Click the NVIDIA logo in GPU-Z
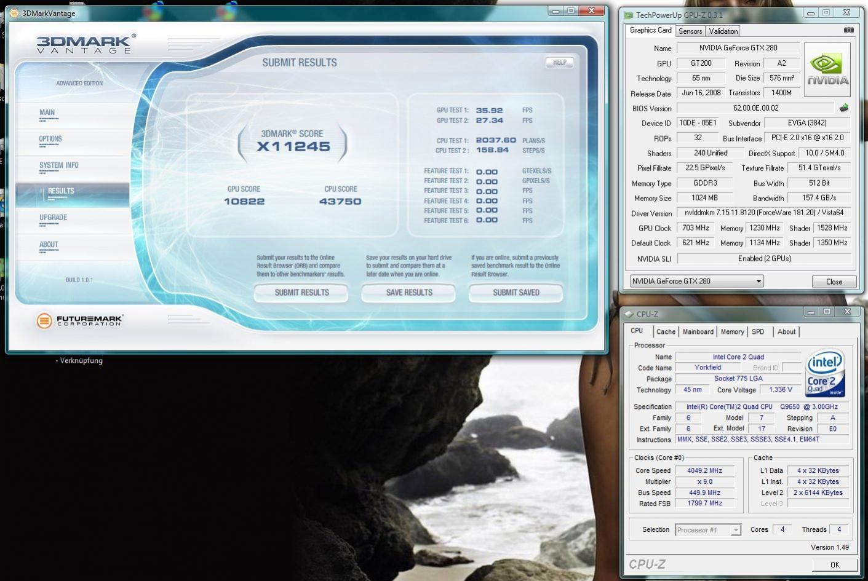868x581 pixels. click(827, 69)
